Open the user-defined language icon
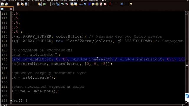 93,4
